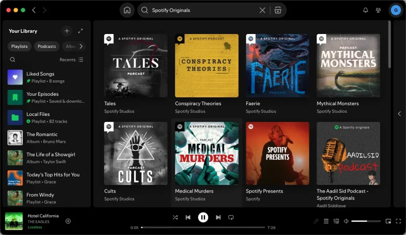Open the Lyrics view for Hotel California
The height and width of the screenshot is (235, 406).
(316, 221)
